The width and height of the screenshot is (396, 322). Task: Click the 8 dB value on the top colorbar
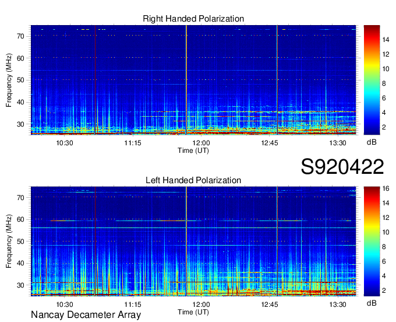point(384,83)
